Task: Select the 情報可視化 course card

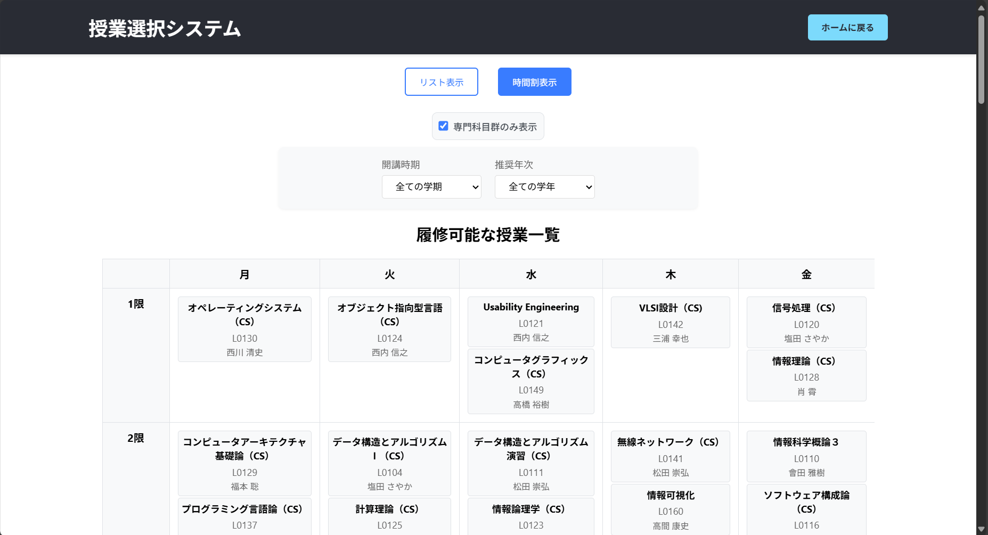Action: tap(670, 509)
